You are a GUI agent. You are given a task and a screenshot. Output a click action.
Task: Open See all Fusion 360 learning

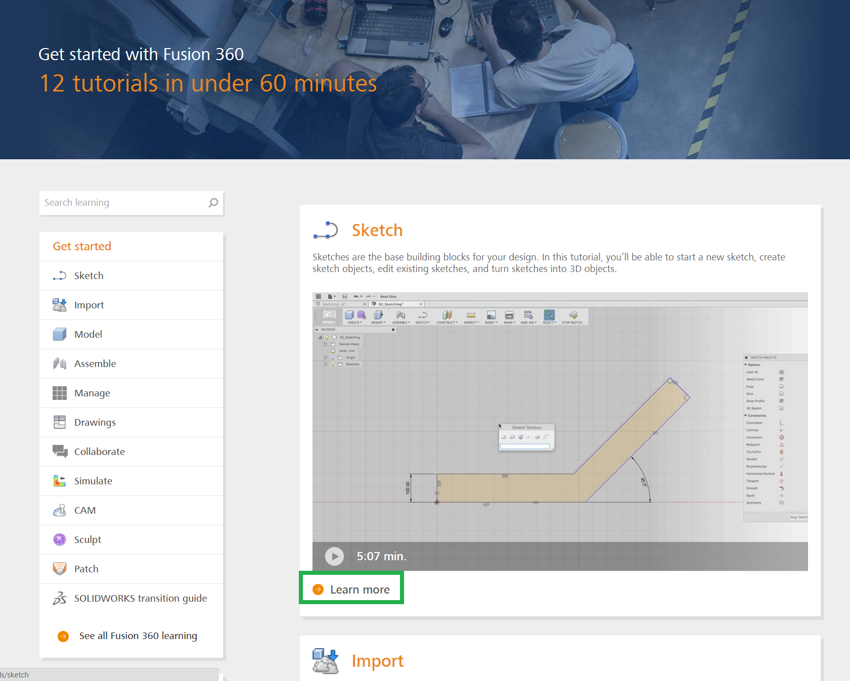[x=138, y=635]
